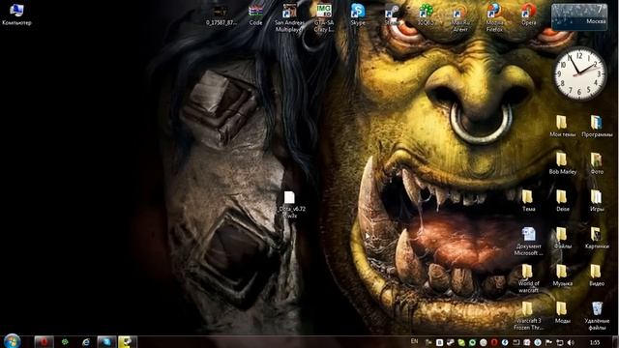
Task: Click the blue Skype taskbar button
Action: point(106,341)
